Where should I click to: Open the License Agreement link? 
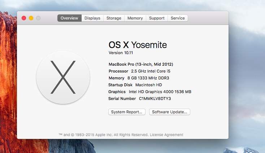point(166,135)
